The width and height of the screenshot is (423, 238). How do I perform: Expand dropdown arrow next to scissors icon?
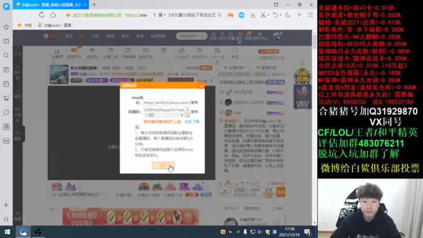269,15
